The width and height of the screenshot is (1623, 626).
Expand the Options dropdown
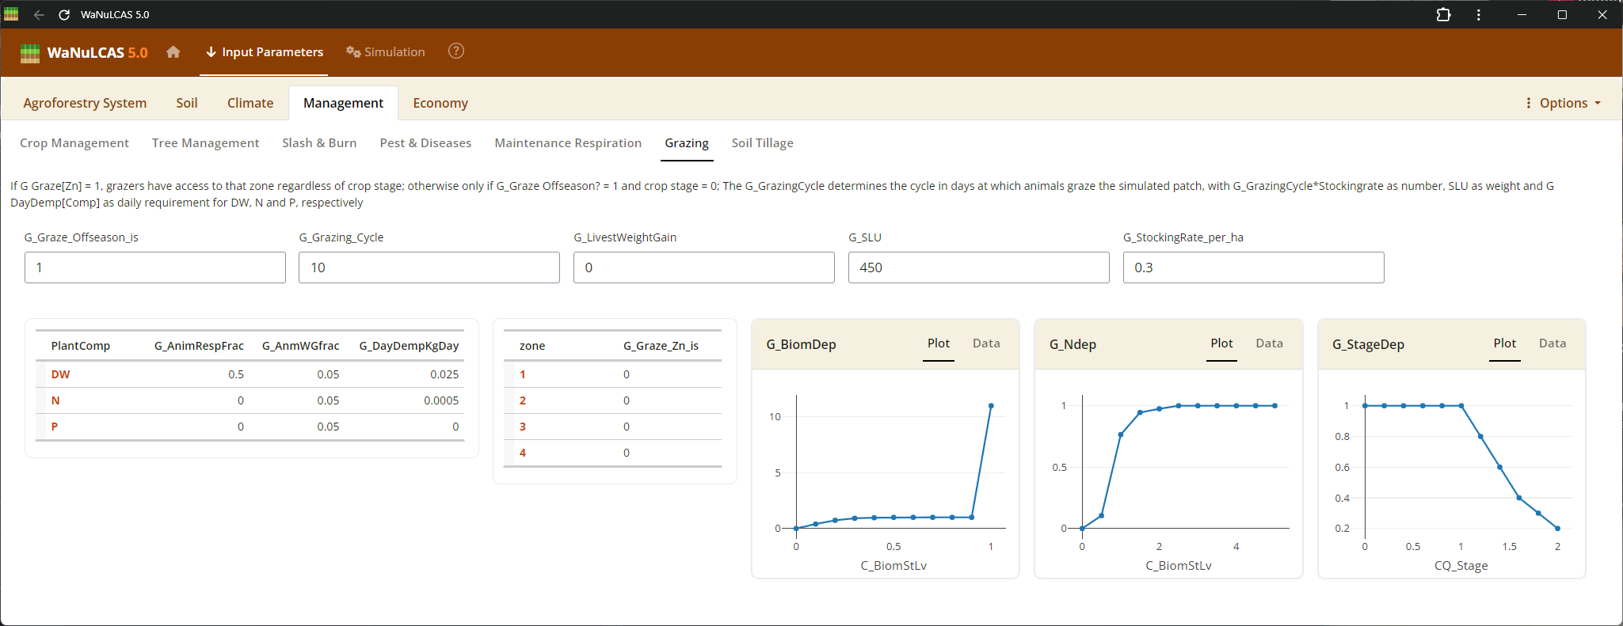(x=1563, y=103)
